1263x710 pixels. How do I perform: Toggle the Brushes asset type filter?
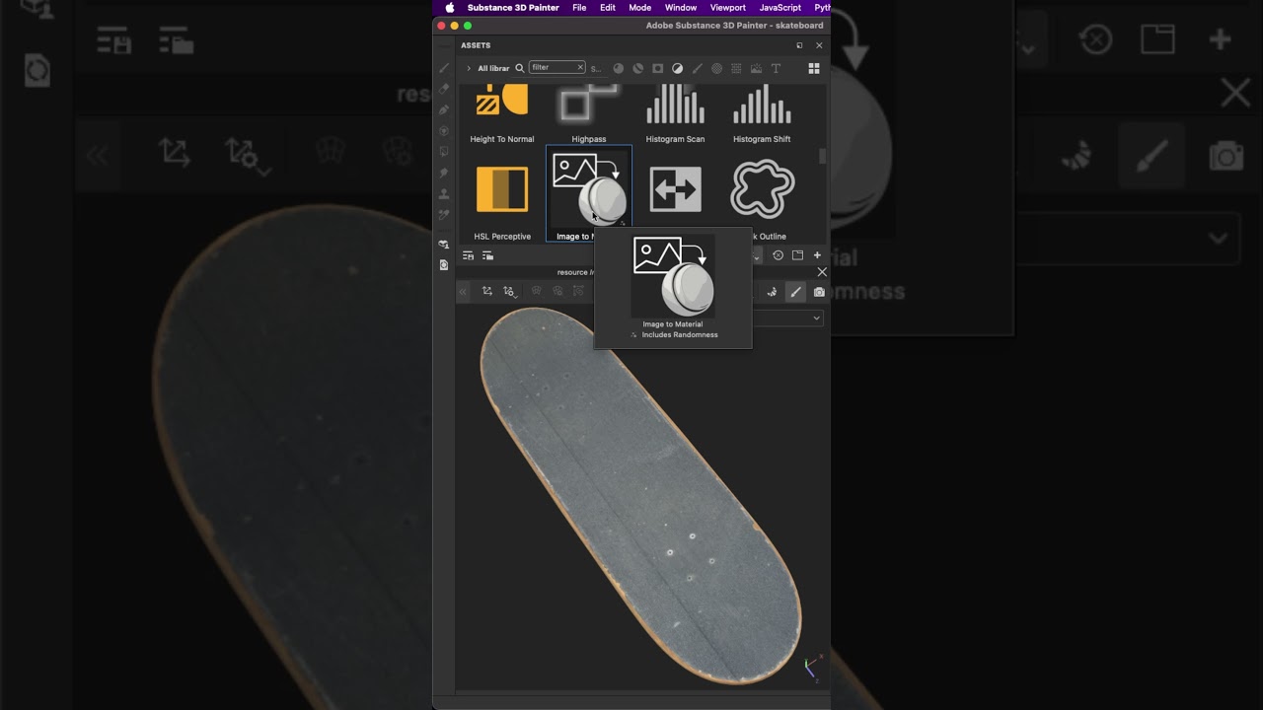[698, 68]
